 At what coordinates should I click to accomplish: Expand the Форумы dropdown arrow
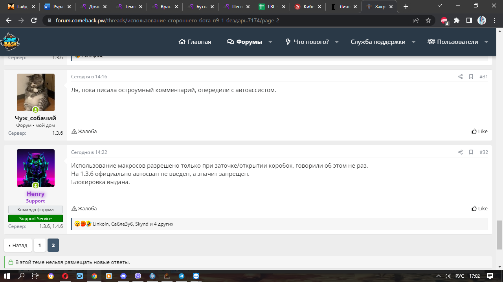coord(270,42)
